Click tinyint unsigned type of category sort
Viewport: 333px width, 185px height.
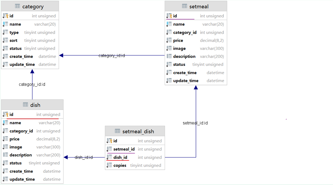(x=40, y=41)
